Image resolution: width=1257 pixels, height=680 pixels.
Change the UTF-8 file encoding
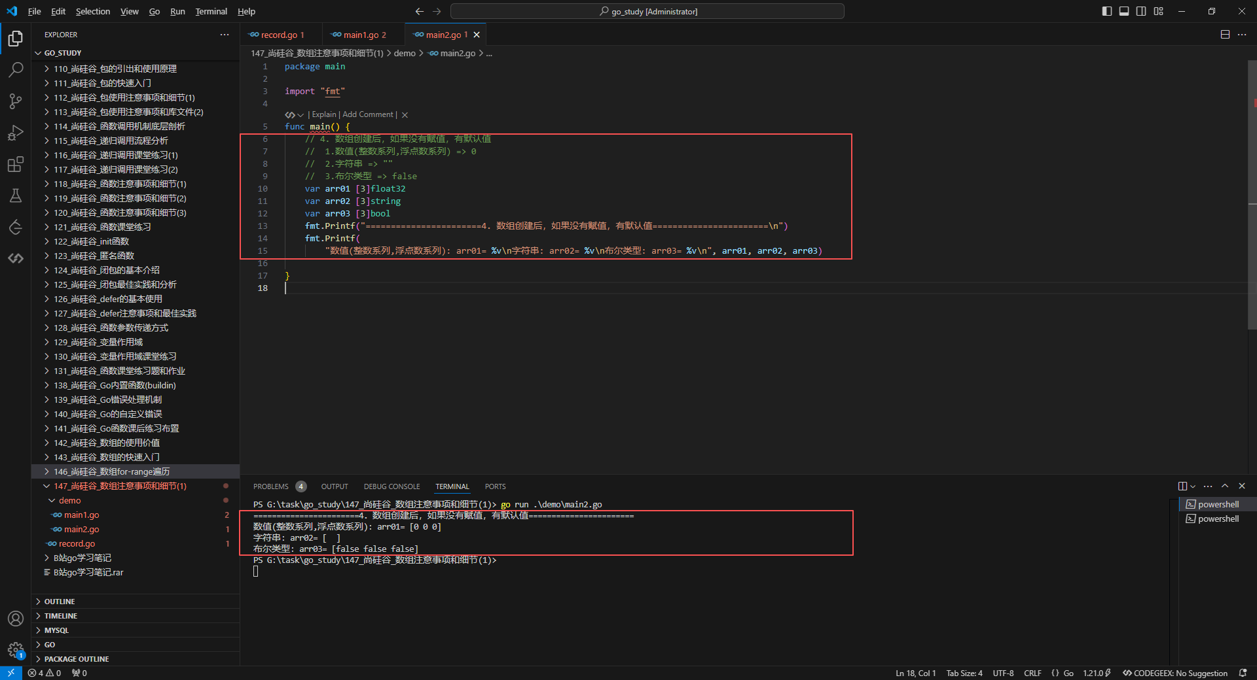click(1003, 673)
